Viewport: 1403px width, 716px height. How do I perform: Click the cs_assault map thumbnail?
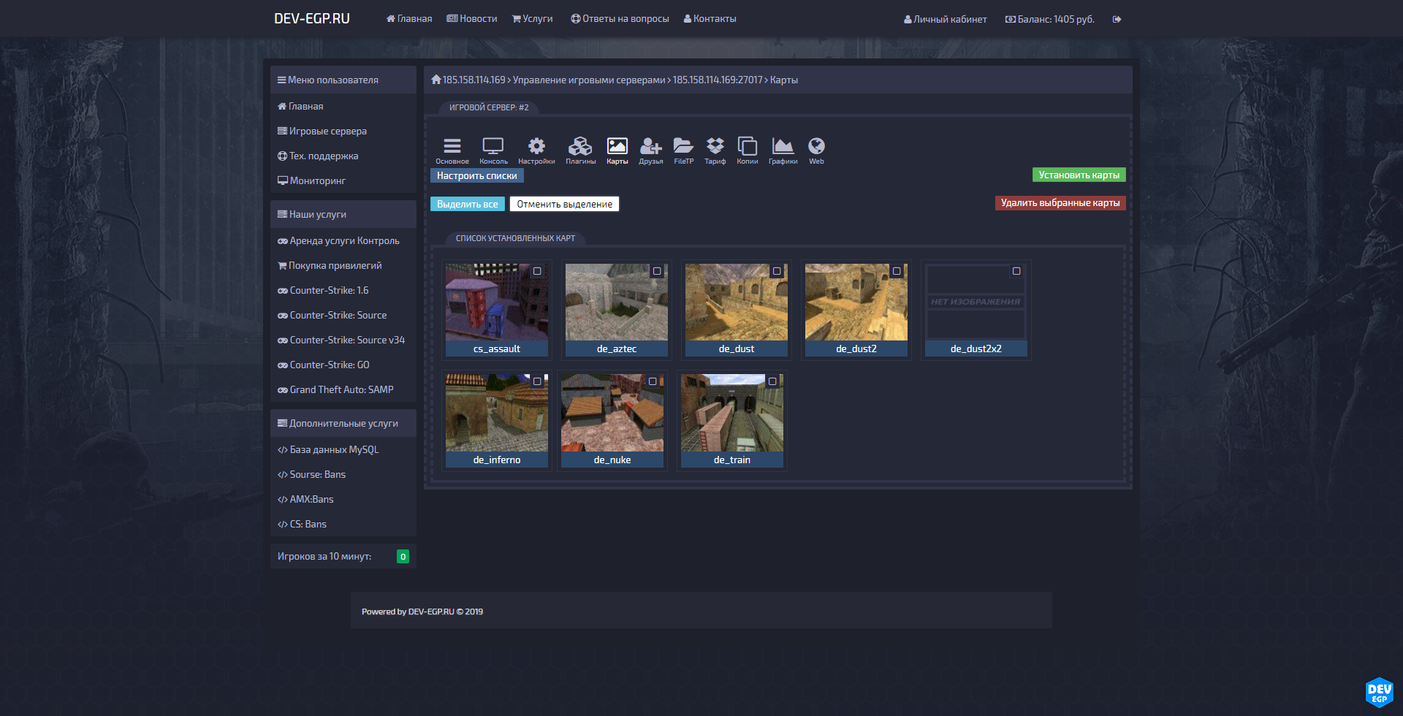[497, 302]
